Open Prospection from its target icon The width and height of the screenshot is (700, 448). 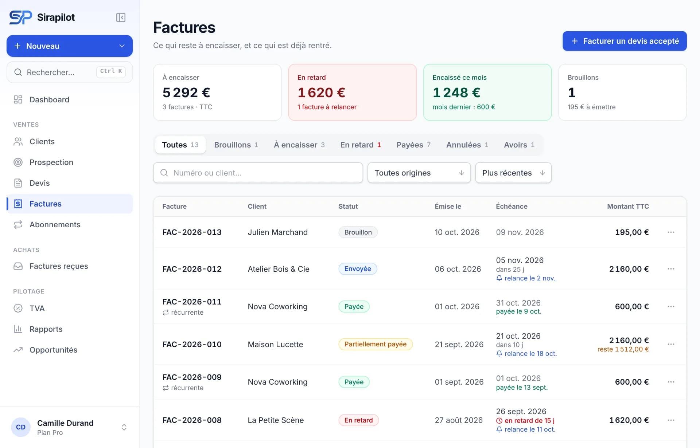click(x=18, y=162)
